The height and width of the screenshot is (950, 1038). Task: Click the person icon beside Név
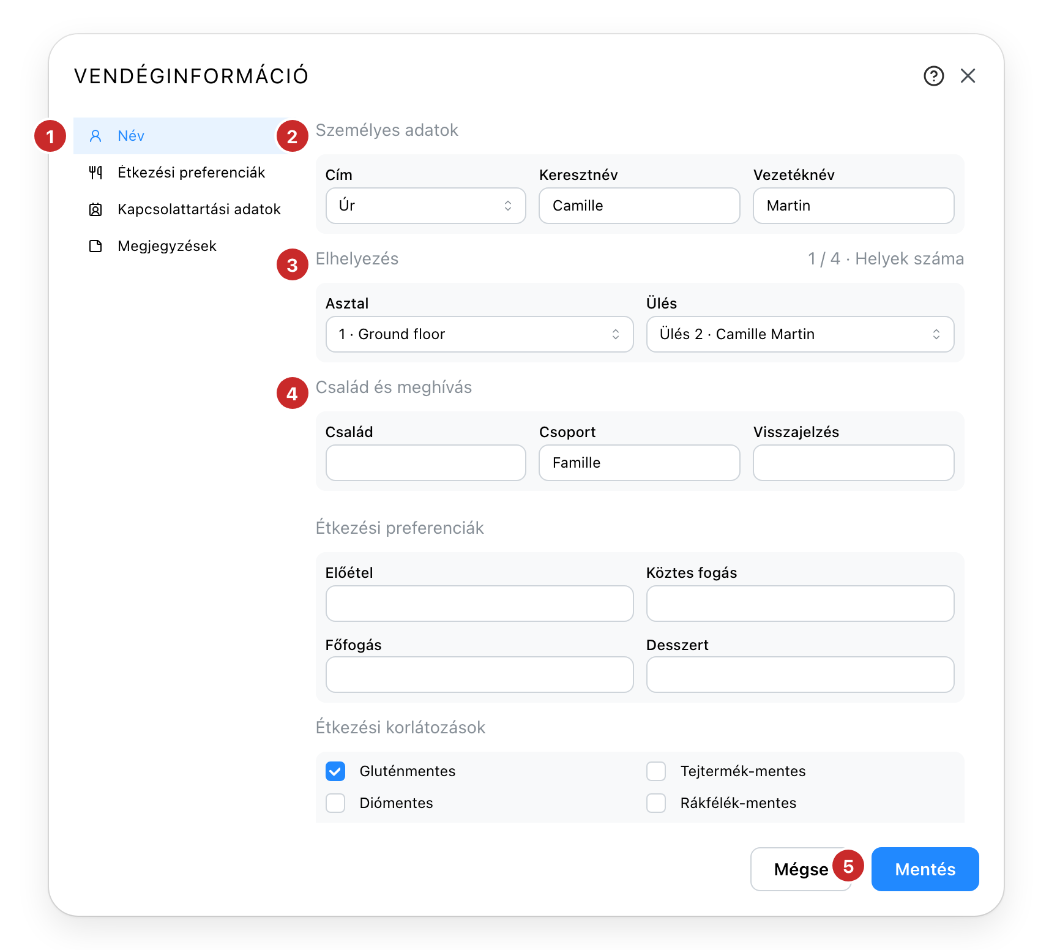[x=95, y=136]
